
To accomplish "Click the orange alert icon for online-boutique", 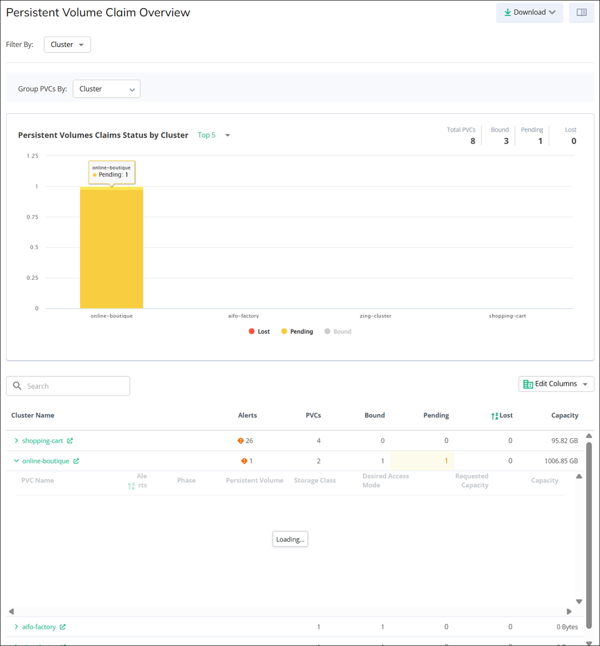I will 244,461.
